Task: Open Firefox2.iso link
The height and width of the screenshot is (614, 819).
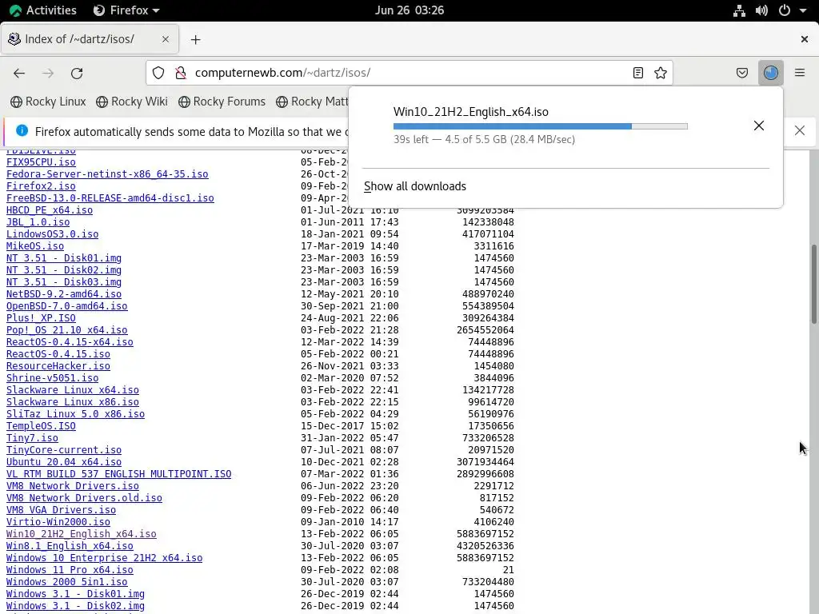Action: tap(41, 186)
